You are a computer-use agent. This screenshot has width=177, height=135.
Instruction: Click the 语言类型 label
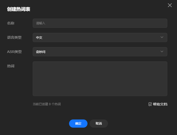(14, 37)
